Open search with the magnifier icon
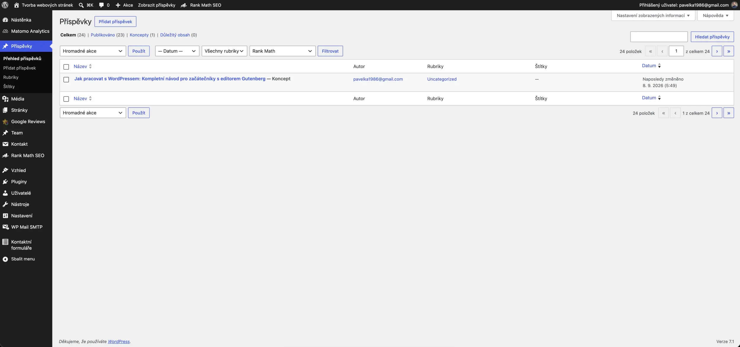Image resolution: width=740 pixels, height=347 pixels. click(x=81, y=5)
